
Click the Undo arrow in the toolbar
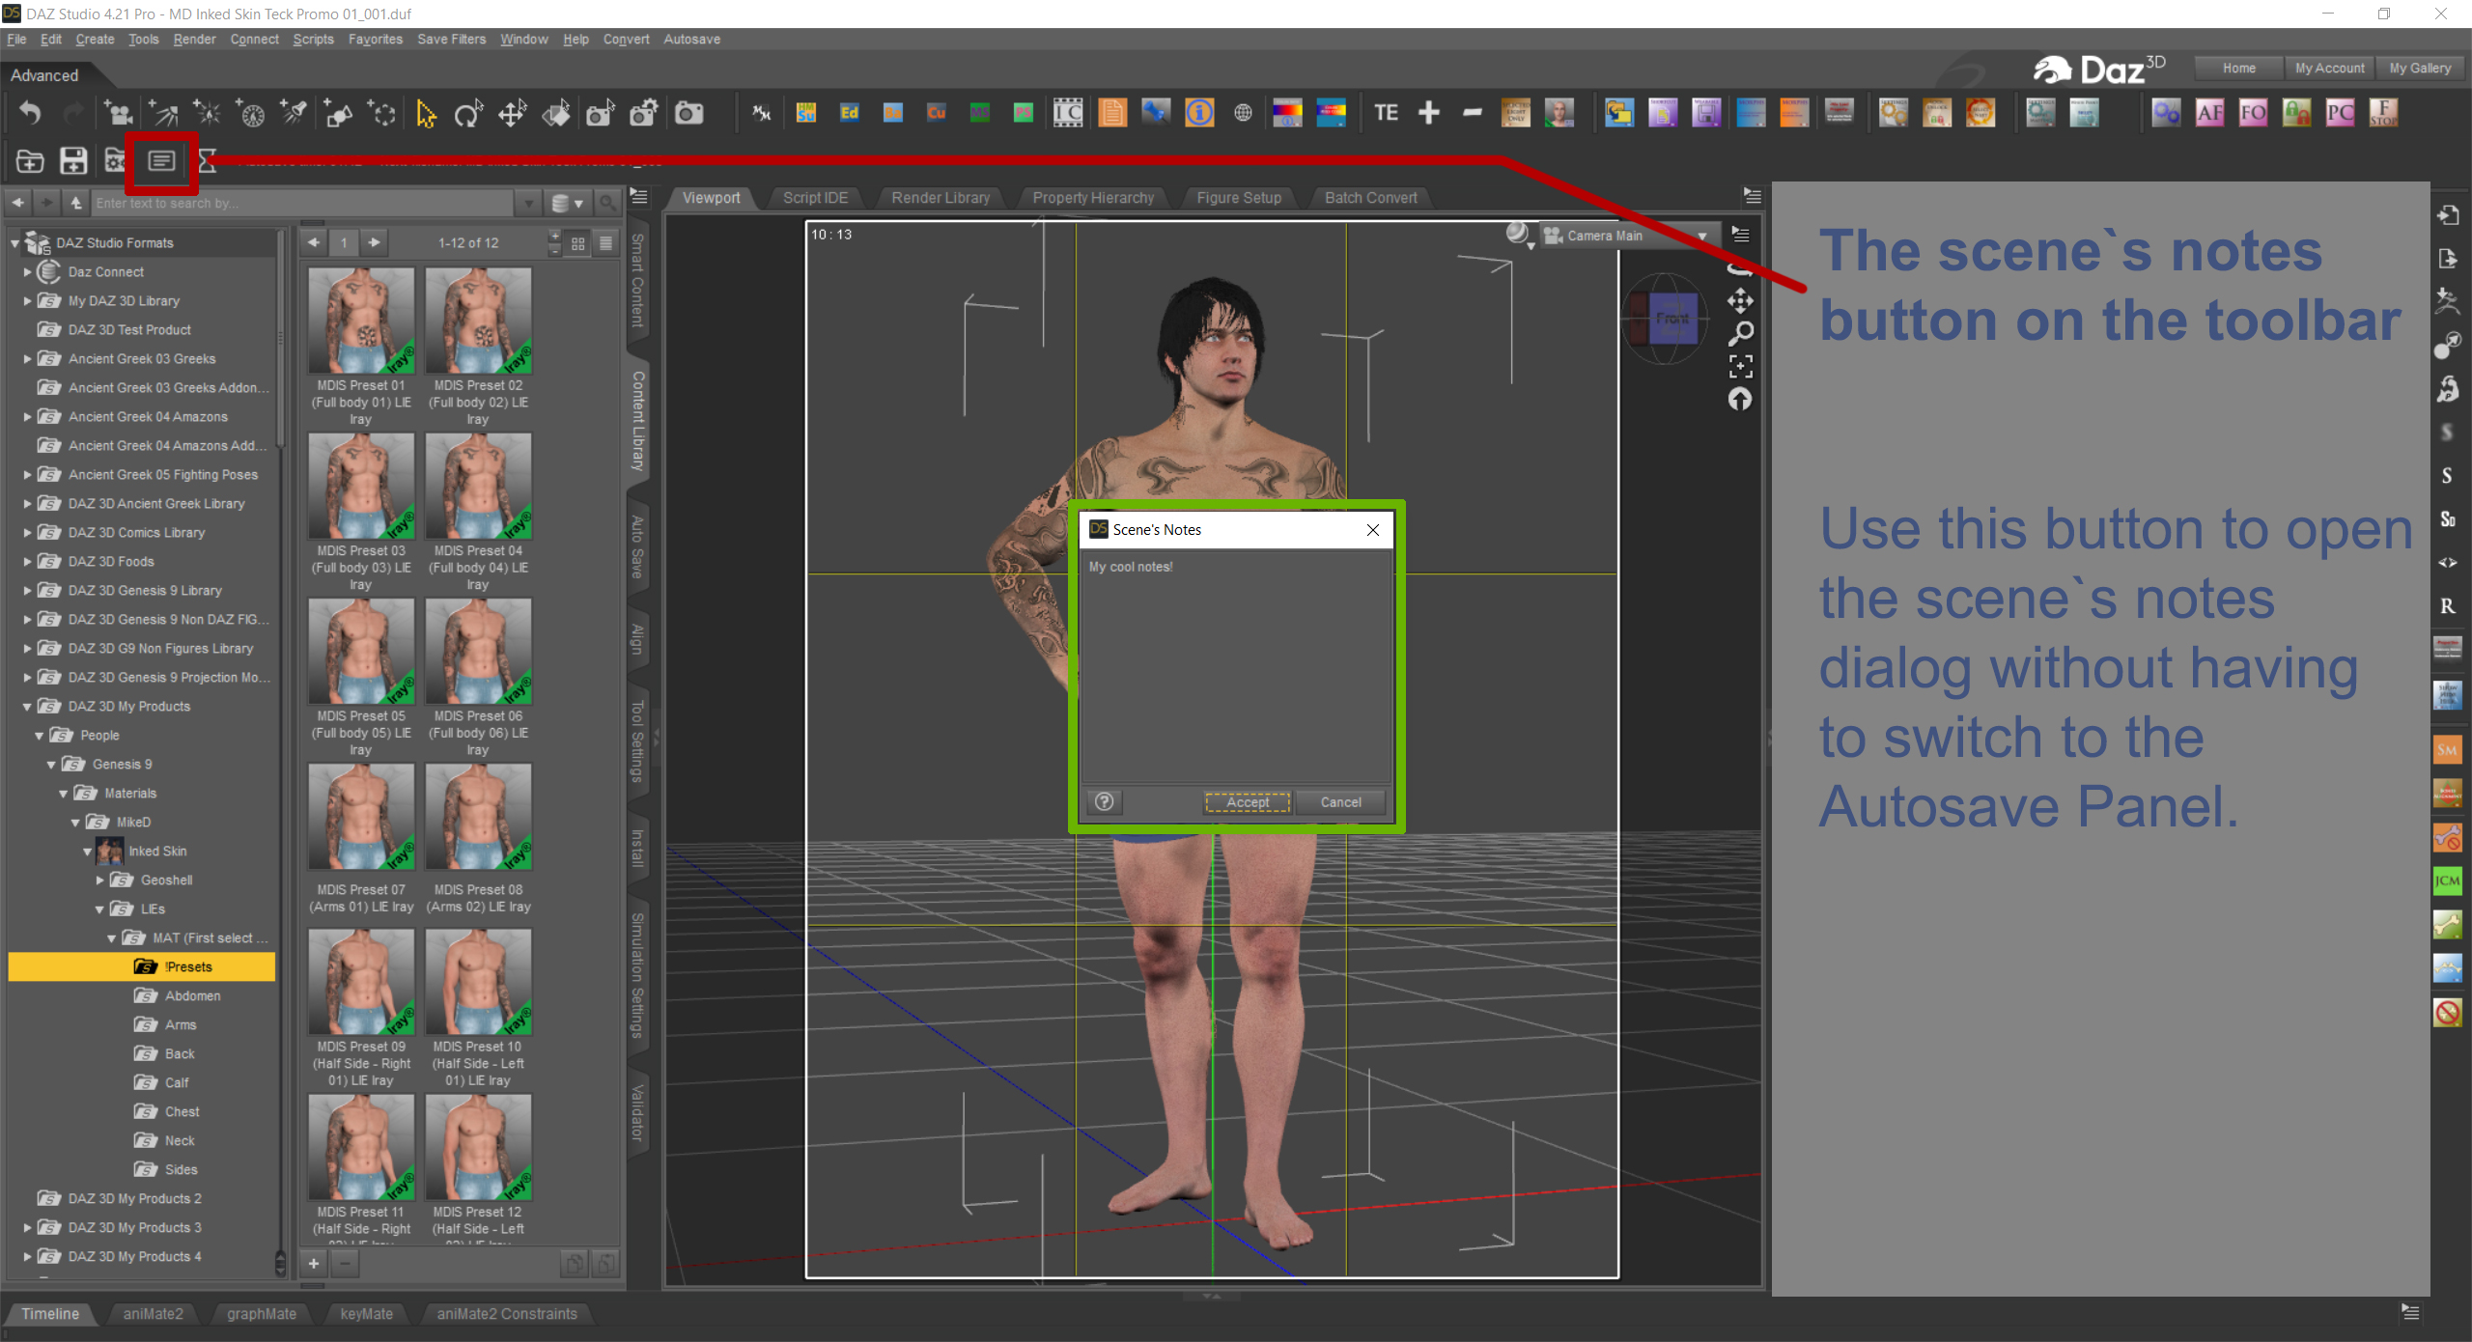30,114
